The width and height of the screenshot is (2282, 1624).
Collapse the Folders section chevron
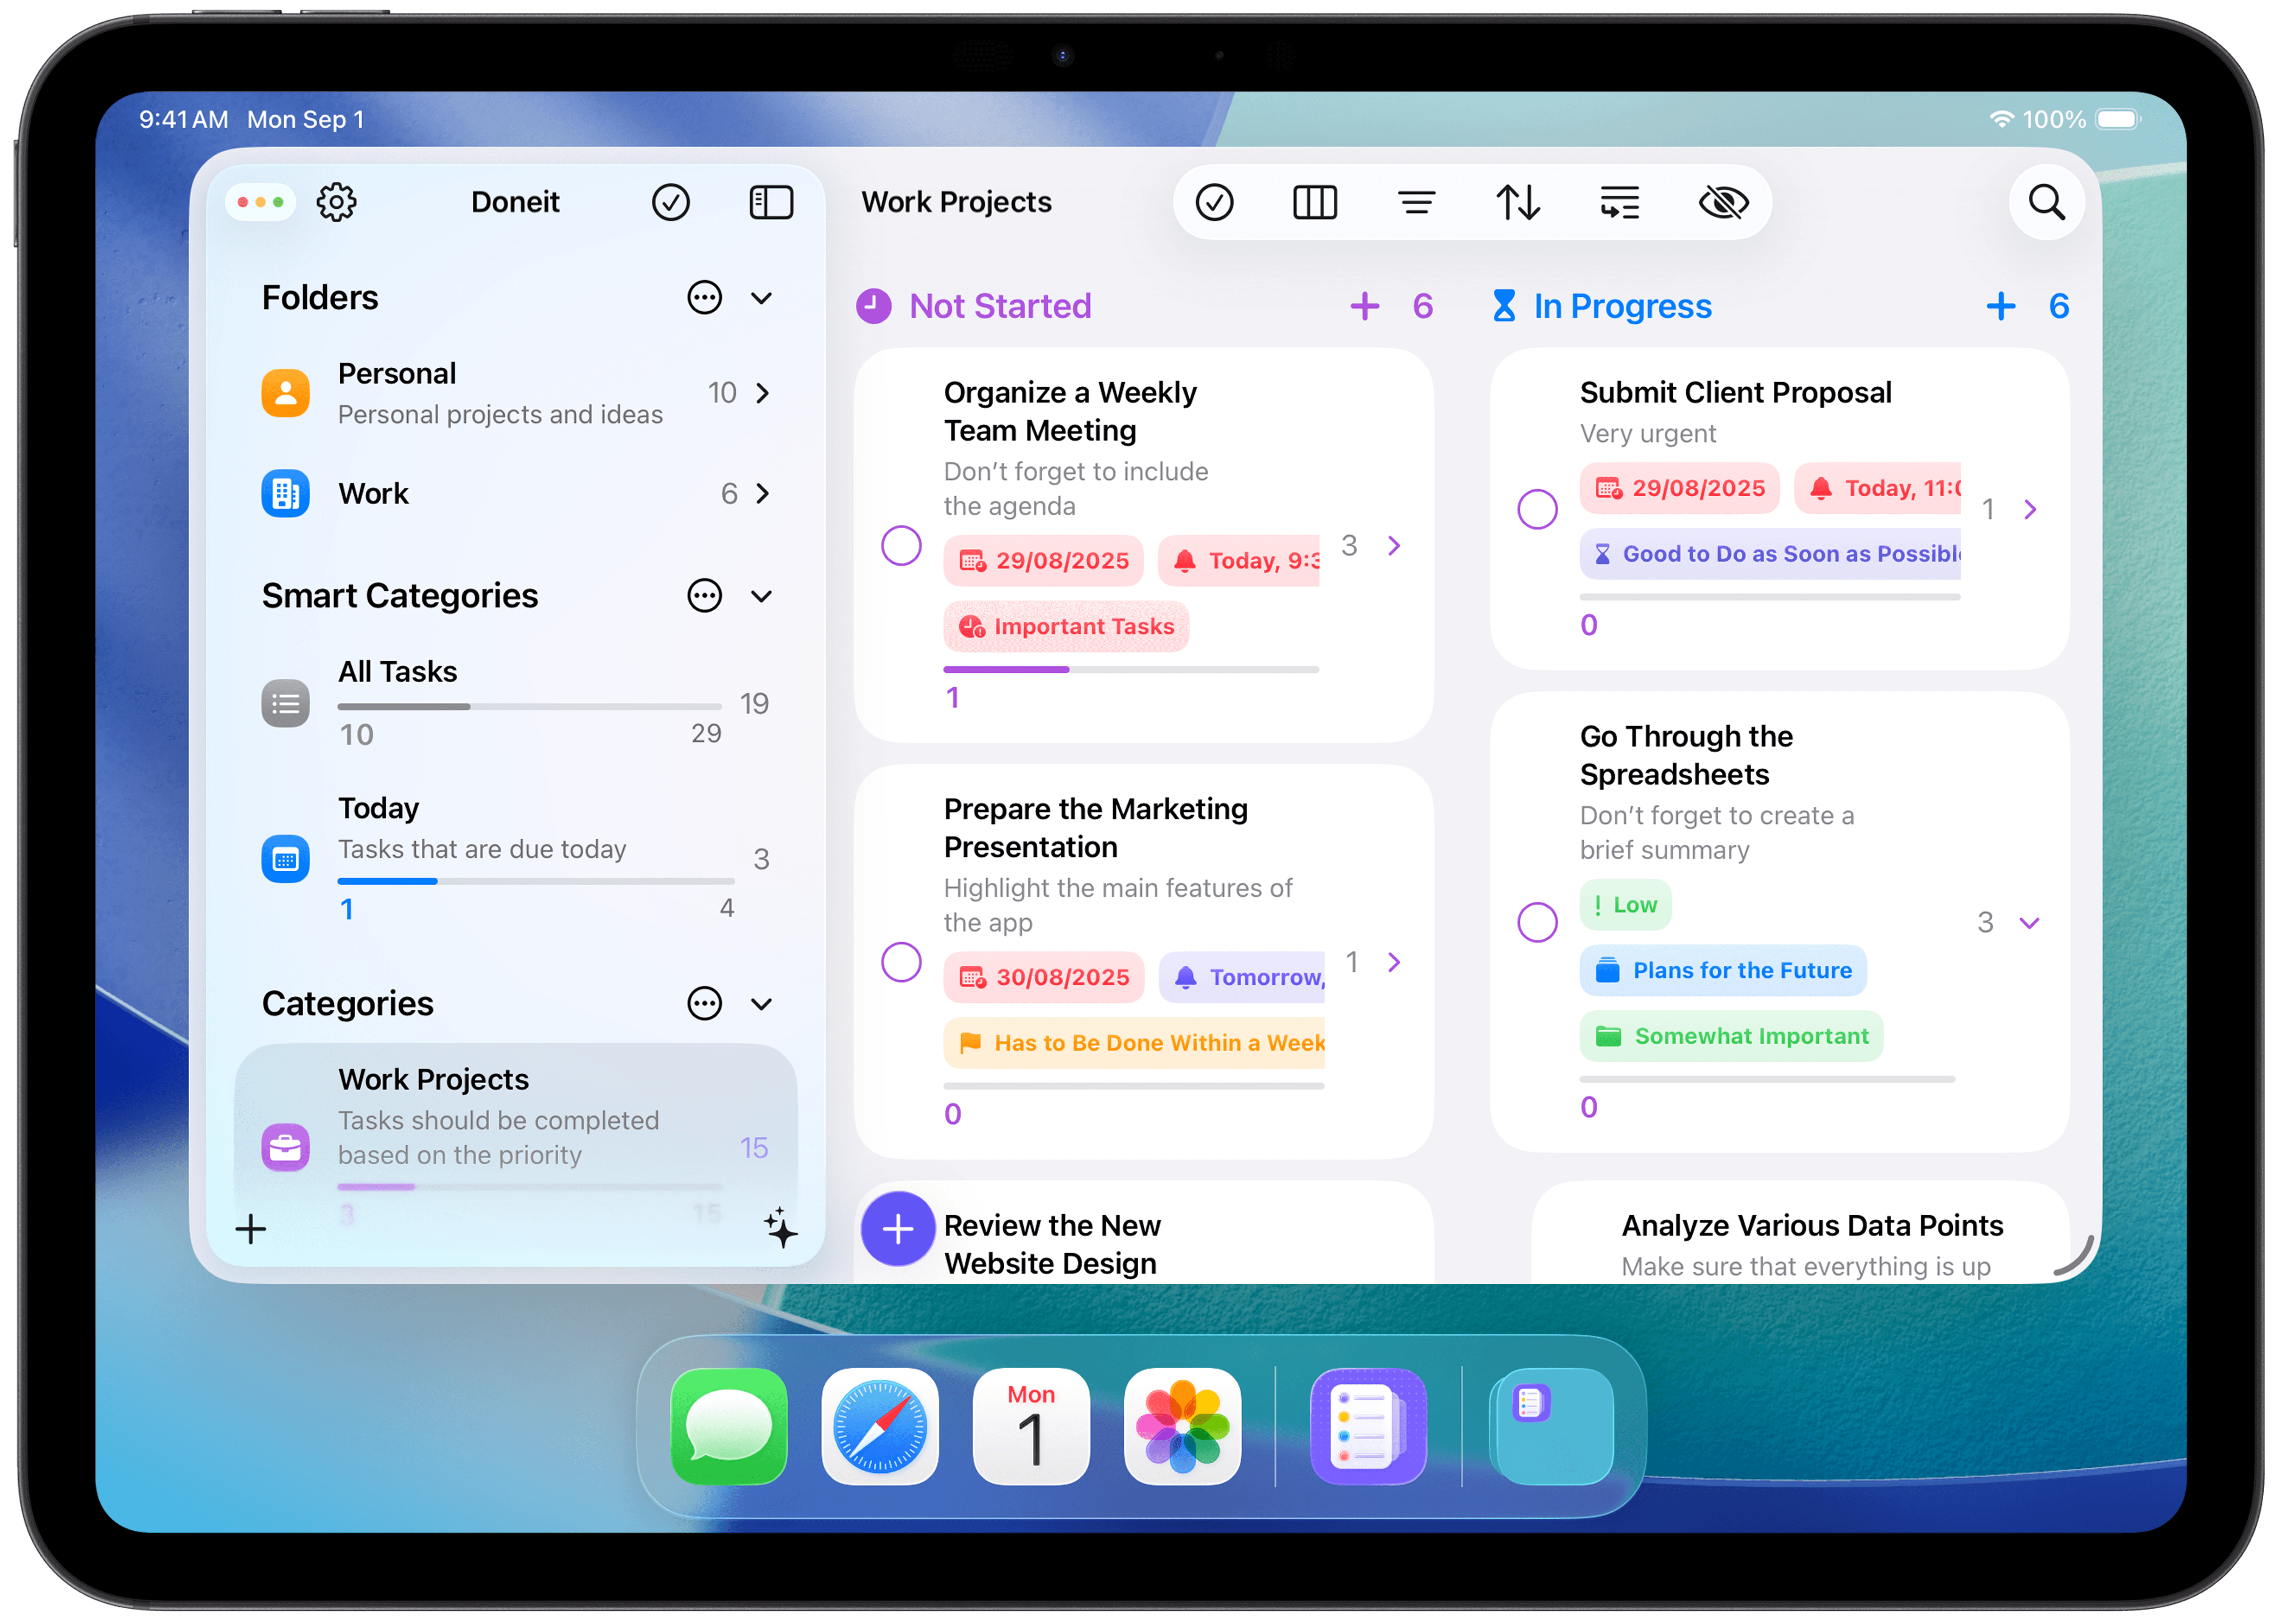pos(762,297)
